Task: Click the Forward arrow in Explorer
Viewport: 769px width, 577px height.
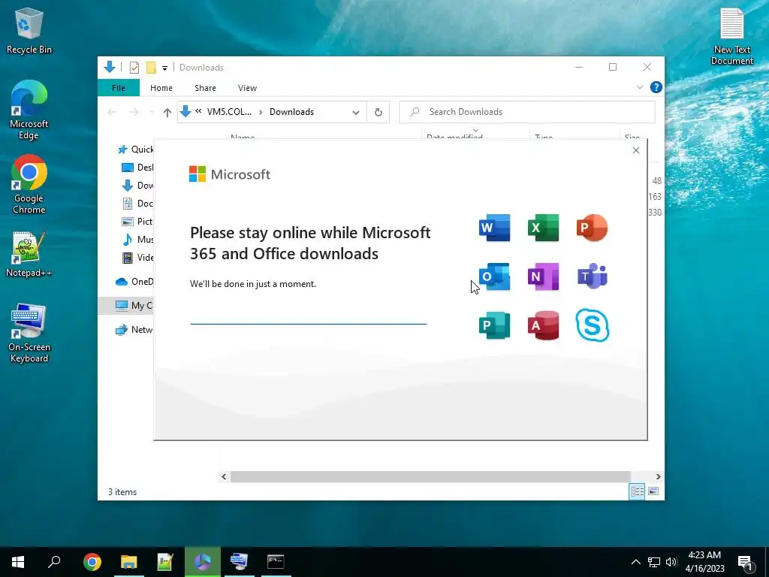Action: [x=134, y=113]
